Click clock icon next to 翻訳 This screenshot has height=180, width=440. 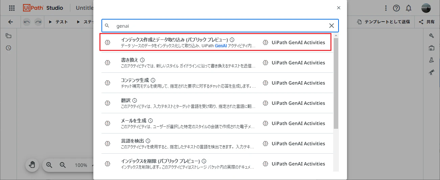[x=135, y=100]
